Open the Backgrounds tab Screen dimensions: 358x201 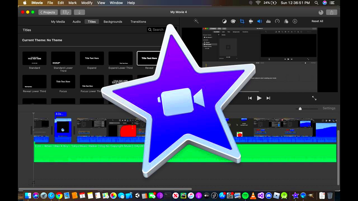coord(113,21)
